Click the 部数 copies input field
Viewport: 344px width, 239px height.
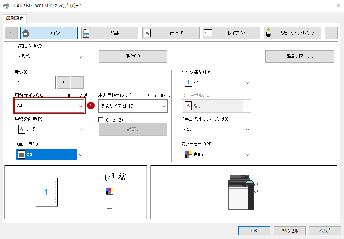35,83
